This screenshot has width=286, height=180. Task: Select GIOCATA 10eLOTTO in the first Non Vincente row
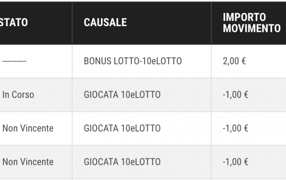[x=122, y=128]
